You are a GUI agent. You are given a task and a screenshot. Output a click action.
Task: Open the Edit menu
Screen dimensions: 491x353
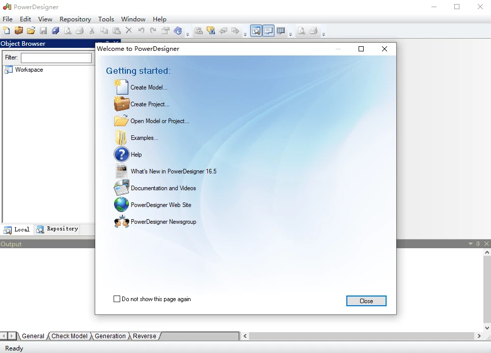25,19
